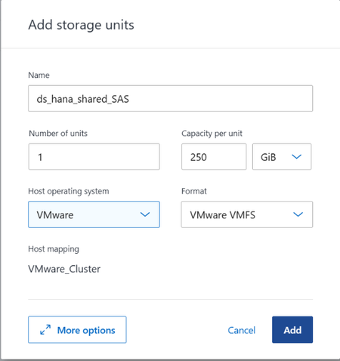Viewport: 340px width, 361px height.
Task: Click the expand arrows icon in More options
Action: [x=45, y=329]
